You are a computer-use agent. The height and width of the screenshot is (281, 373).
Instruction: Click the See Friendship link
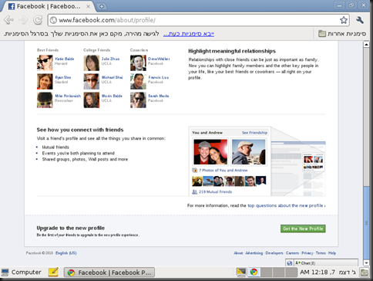click(254, 133)
